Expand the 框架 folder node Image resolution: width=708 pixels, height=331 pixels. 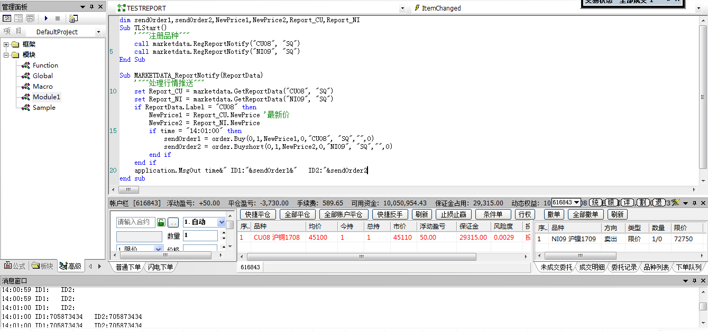click(6, 44)
